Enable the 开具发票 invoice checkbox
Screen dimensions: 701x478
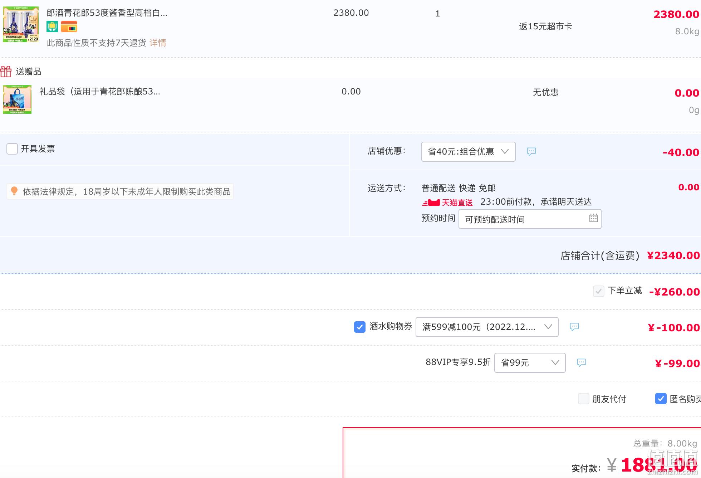click(x=12, y=149)
